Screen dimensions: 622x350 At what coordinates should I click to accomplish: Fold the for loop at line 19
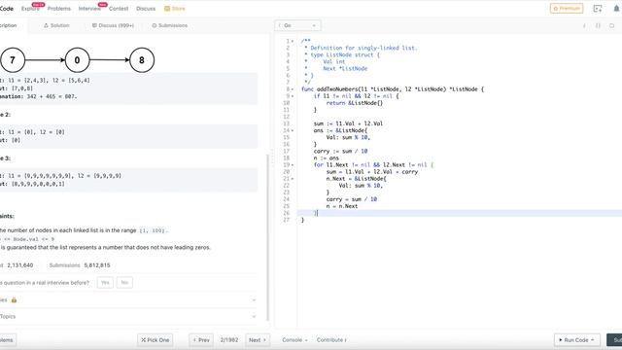[x=293, y=165]
